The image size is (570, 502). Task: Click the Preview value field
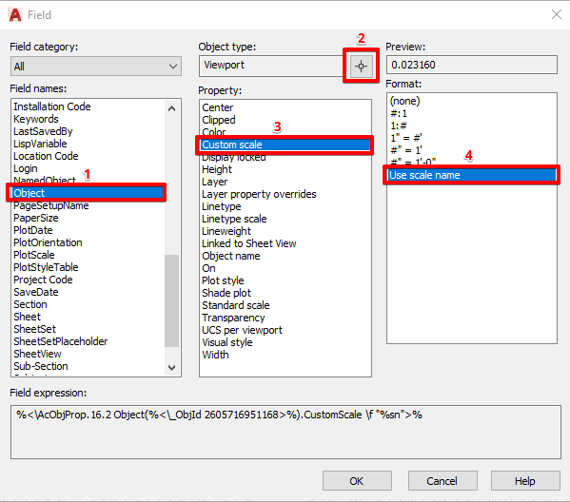point(471,65)
